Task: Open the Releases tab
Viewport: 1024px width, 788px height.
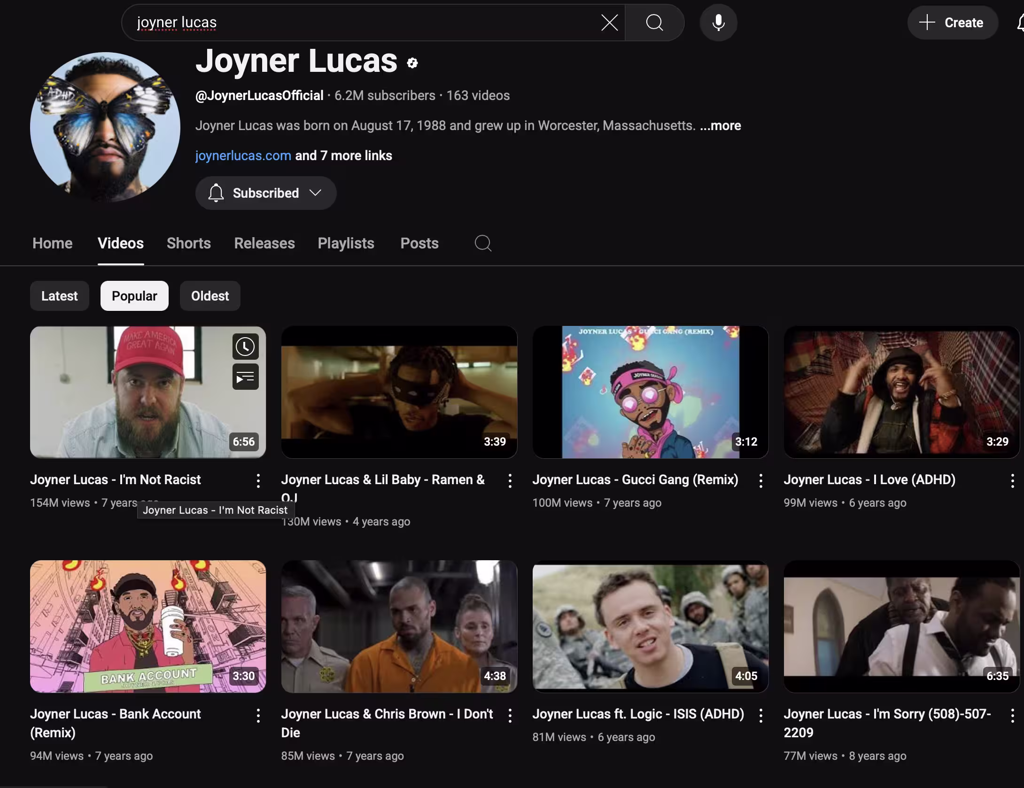Action: click(264, 243)
